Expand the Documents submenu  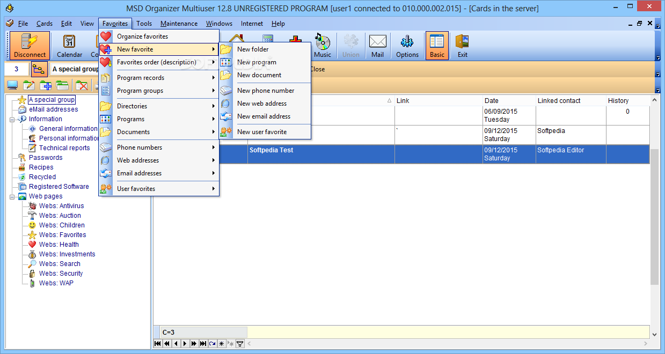point(159,132)
